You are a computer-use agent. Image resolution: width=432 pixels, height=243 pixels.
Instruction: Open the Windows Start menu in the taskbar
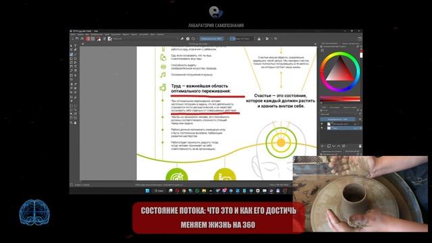(147, 190)
